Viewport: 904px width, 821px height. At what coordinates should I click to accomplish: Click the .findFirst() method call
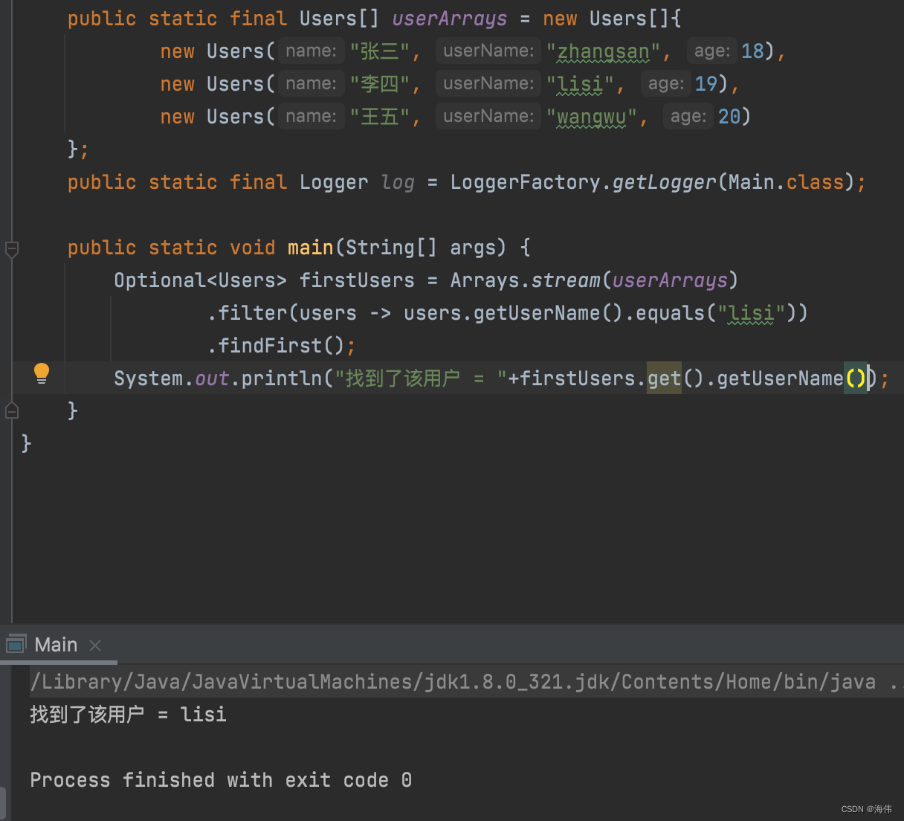pos(276,346)
